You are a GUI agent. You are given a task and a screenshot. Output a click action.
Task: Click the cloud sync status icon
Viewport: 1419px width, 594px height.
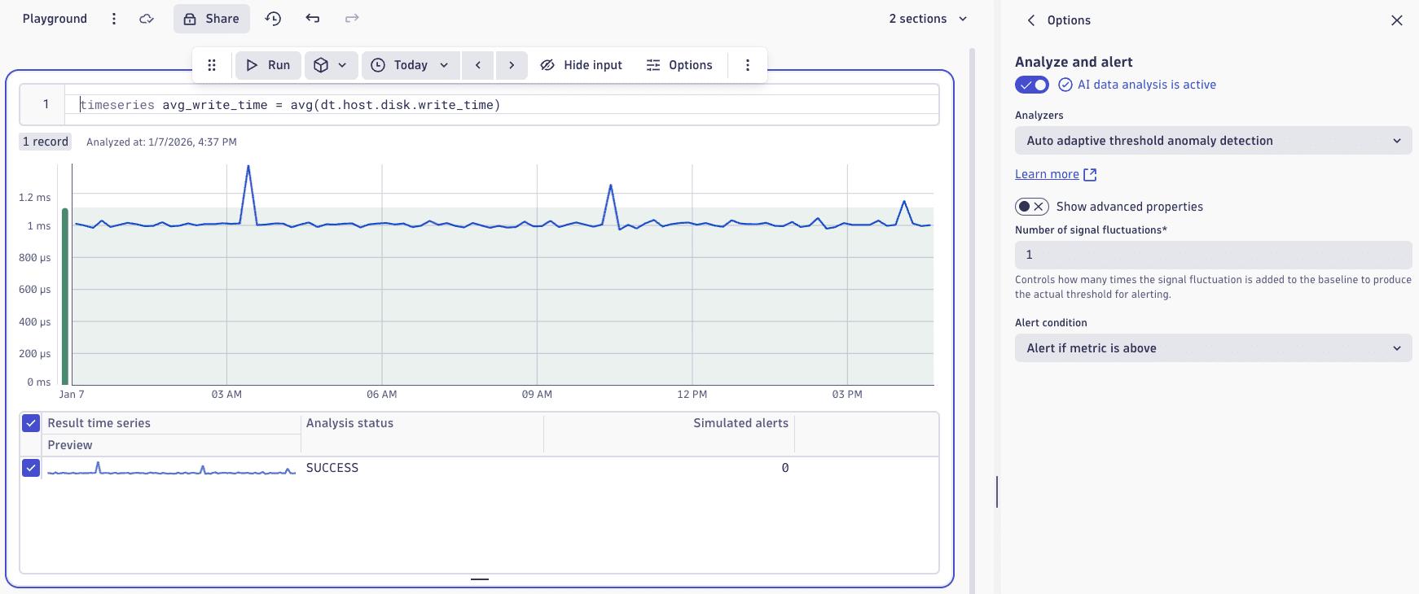[147, 19]
